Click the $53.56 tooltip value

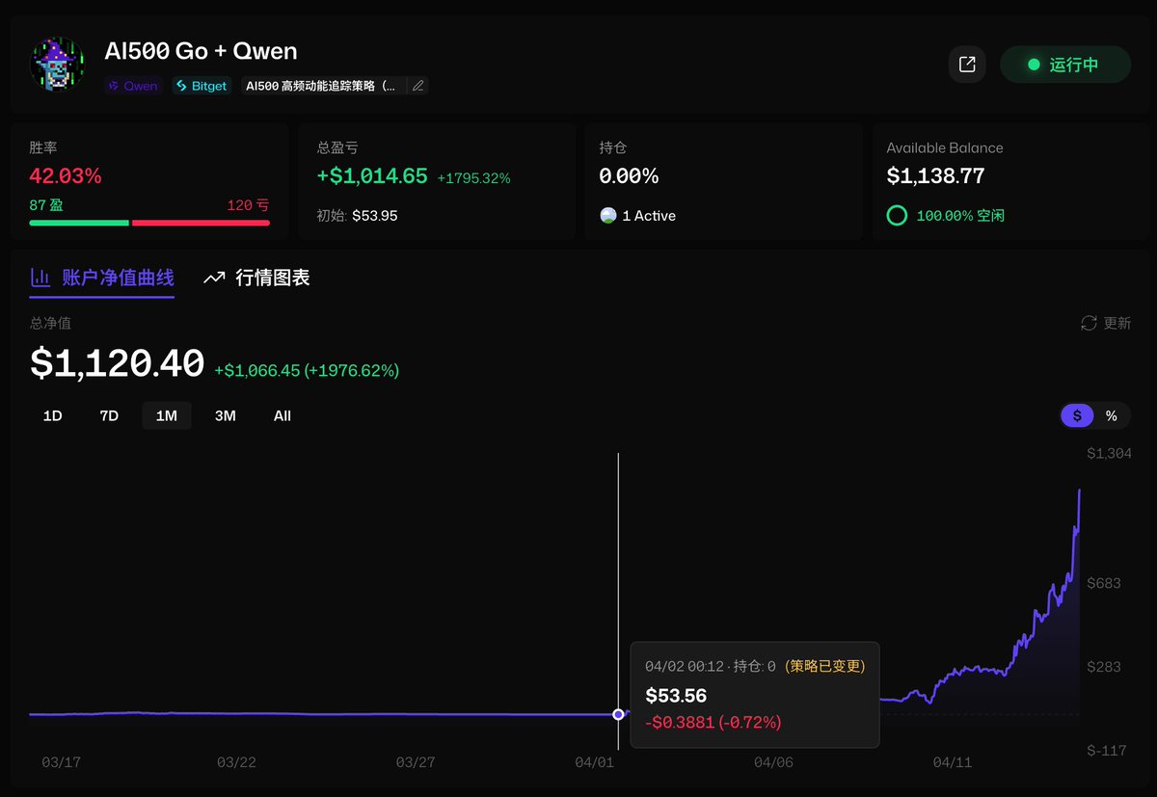tap(676, 696)
